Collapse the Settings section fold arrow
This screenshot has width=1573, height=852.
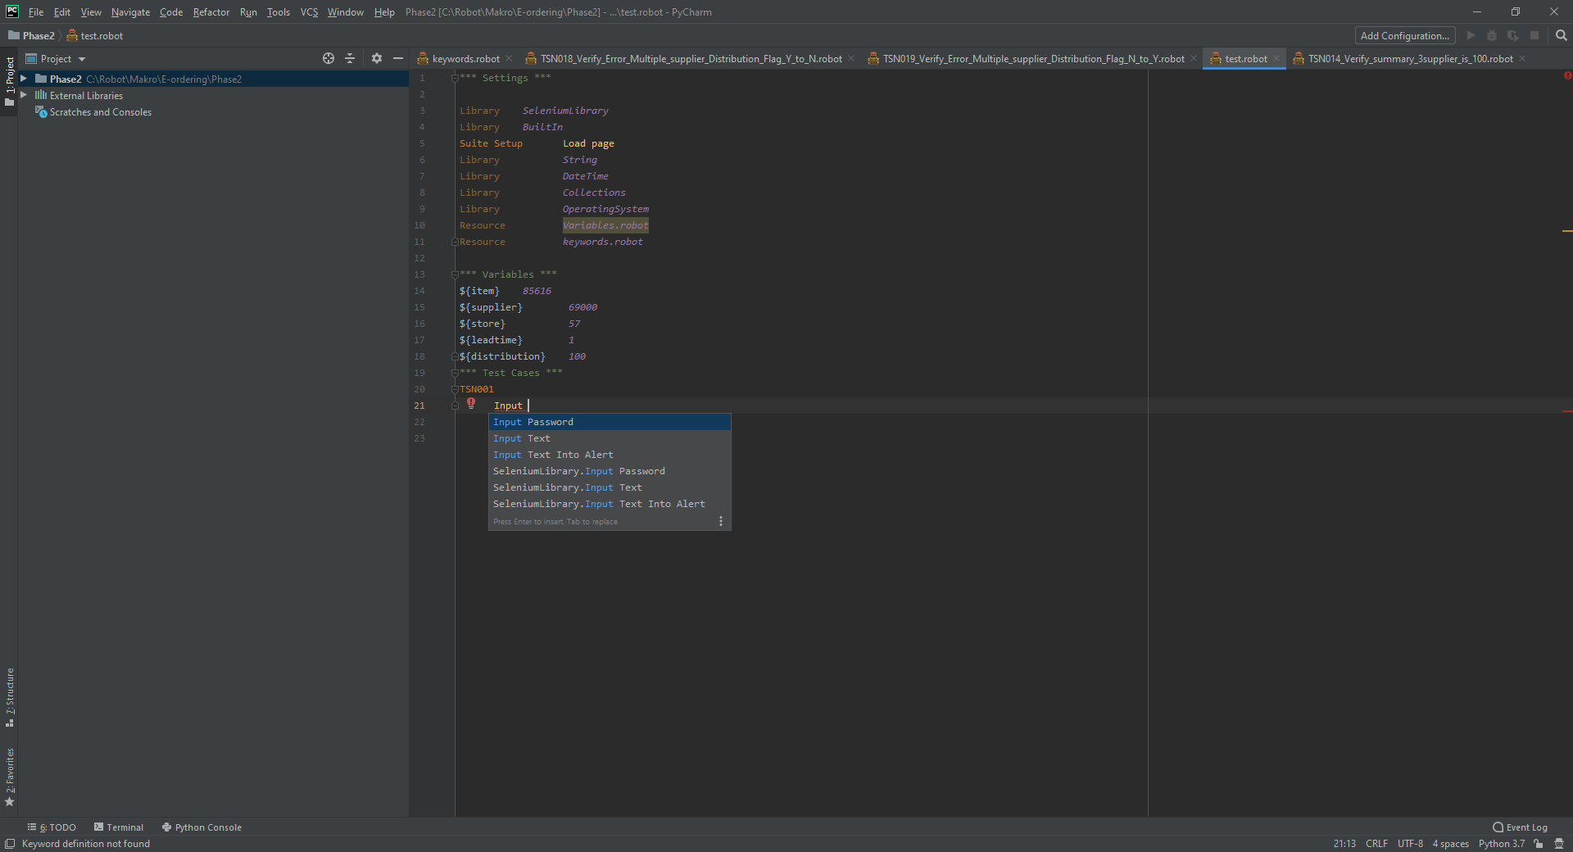click(455, 78)
